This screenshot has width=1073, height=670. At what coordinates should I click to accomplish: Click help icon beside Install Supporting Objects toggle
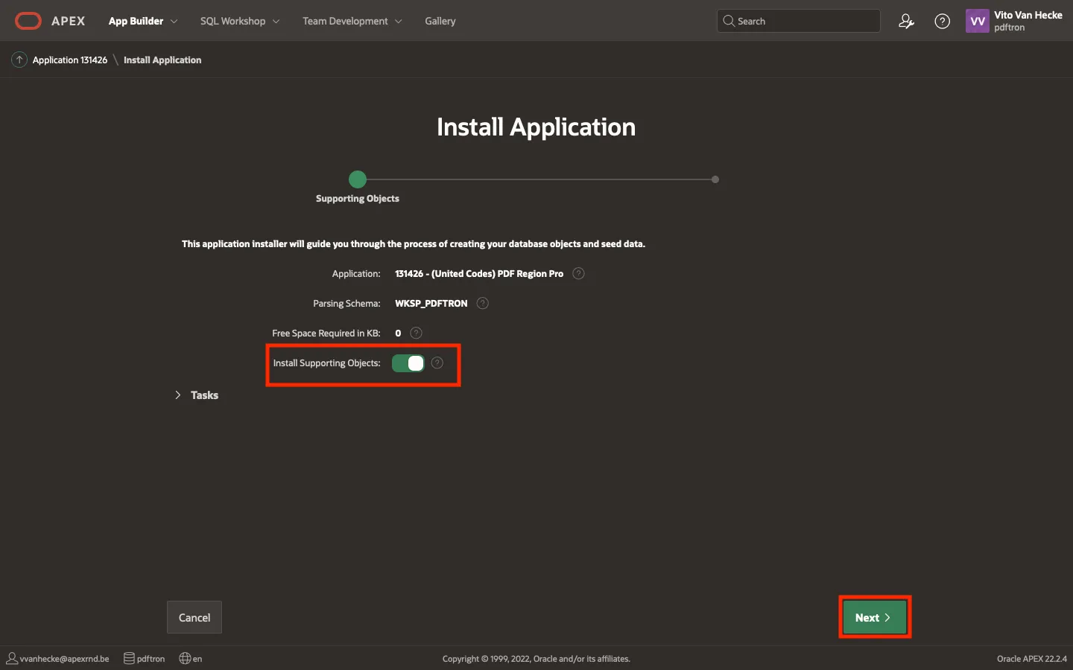pos(437,363)
